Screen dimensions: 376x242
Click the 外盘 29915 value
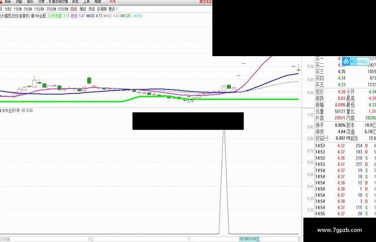pyautogui.click(x=340, y=118)
